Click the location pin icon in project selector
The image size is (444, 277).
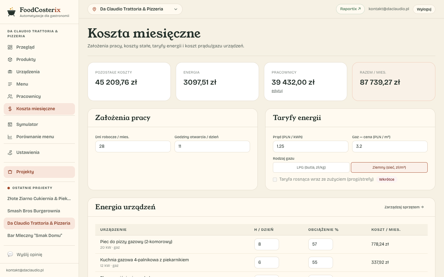pos(94,9)
